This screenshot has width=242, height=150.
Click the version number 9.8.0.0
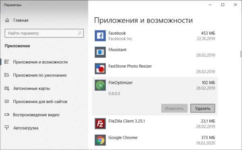(114, 94)
